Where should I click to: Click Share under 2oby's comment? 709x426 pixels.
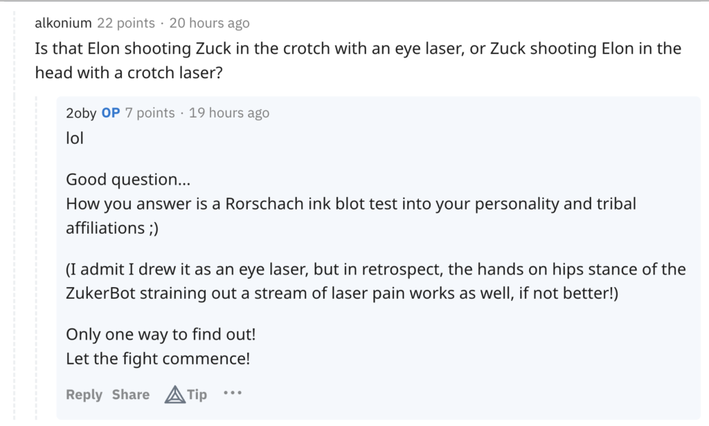tap(131, 395)
